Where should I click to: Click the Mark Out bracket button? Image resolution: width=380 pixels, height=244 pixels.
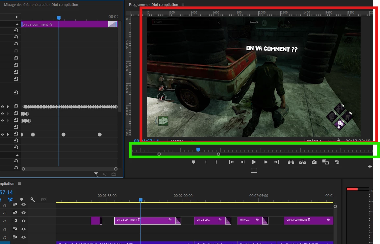pos(216,162)
